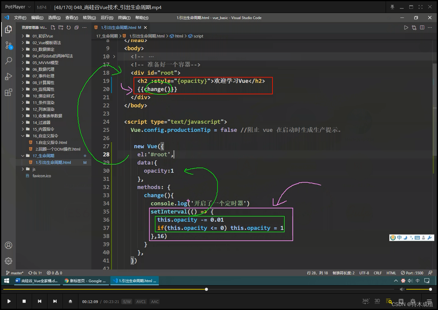
Task: Open the 终端(T) menu
Action: coord(124,18)
